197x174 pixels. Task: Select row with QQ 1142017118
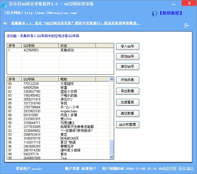58,142
